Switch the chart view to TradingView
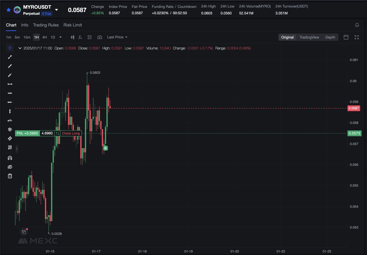Screen dimensions: 367x255 (309, 37)
